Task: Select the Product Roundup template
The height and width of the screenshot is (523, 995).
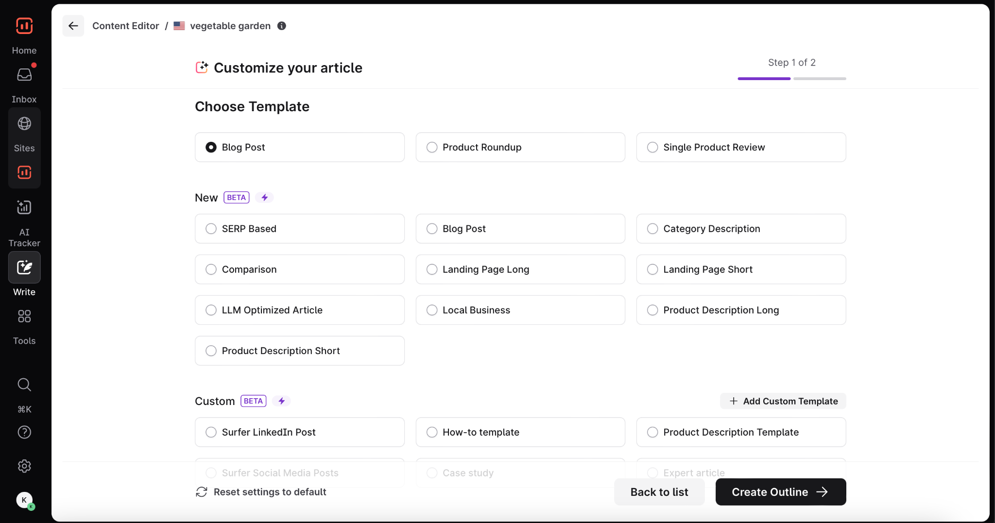Action: coord(520,147)
